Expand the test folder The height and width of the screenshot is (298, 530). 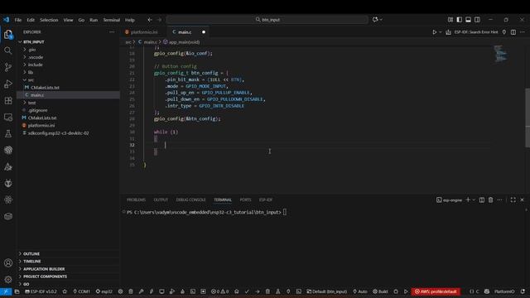[x=68, y=103]
